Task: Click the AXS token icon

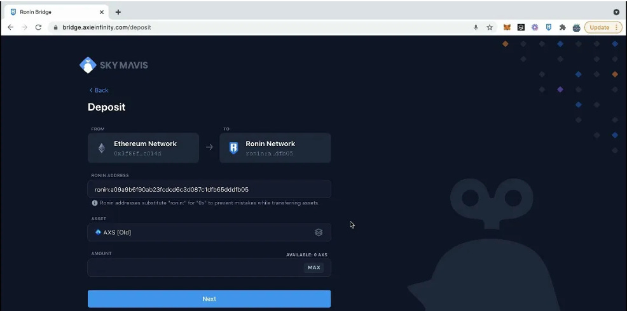Action: coord(98,232)
